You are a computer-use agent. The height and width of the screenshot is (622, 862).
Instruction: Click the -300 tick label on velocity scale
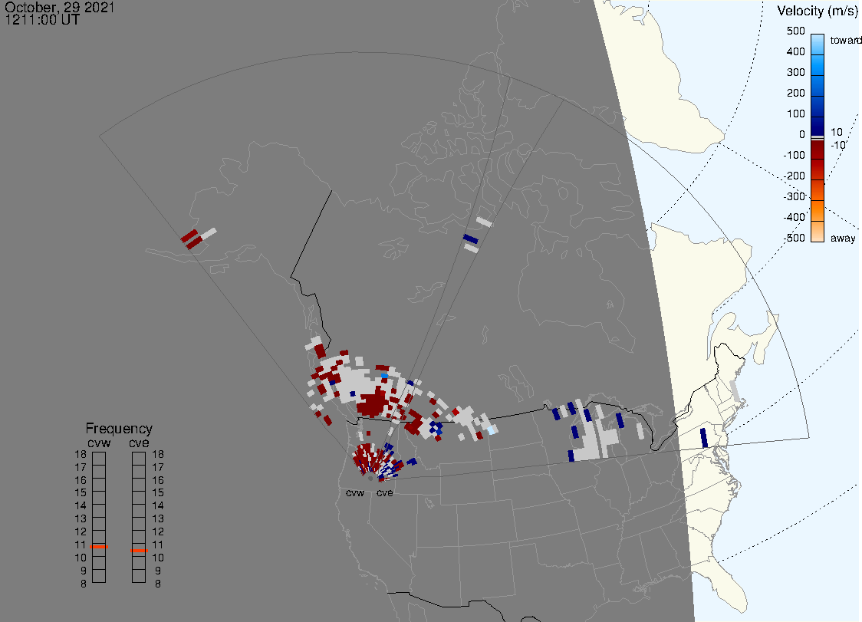[x=794, y=197]
